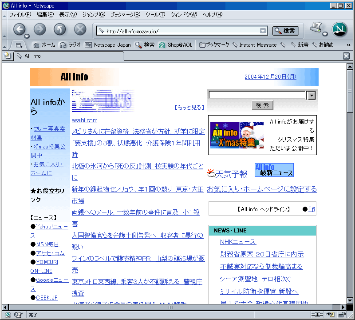Click into the page search text box
Viewport: 355px width, 320px height.
(257, 95)
